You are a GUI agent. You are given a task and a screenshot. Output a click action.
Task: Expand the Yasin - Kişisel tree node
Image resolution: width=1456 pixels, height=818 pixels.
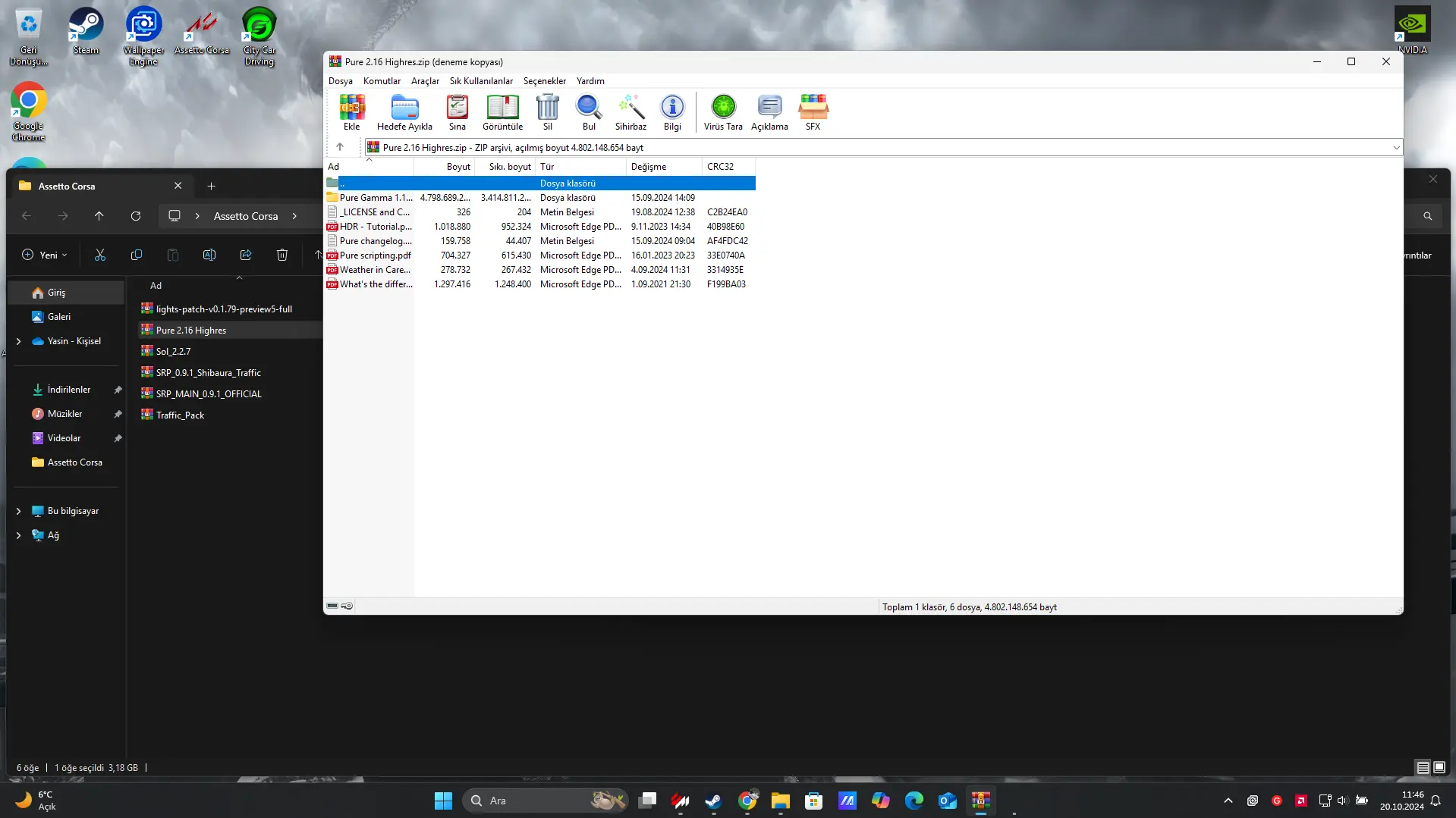(18, 341)
